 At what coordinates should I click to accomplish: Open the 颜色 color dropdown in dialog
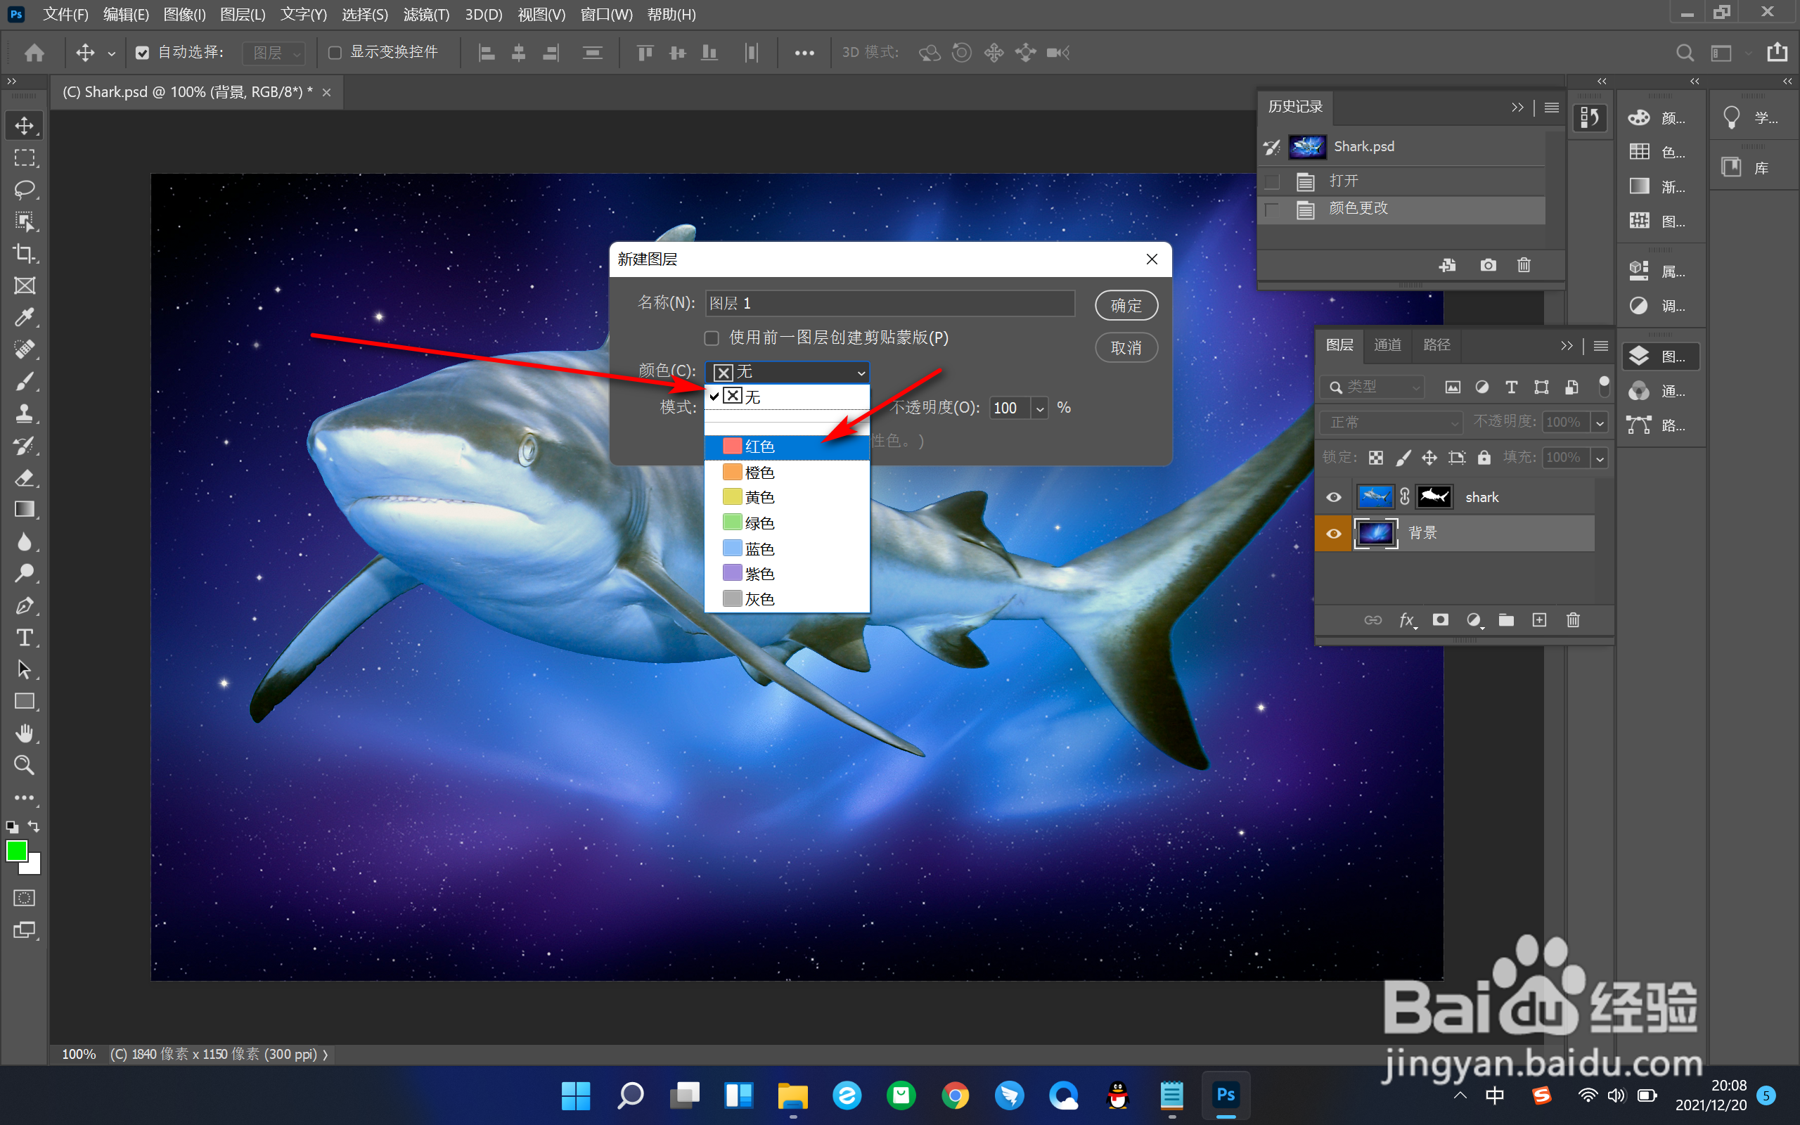point(787,372)
